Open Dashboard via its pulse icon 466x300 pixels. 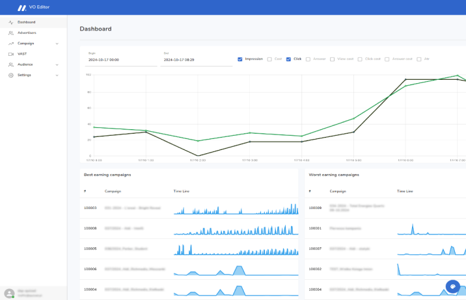pyautogui.click(x=11, y=22)
